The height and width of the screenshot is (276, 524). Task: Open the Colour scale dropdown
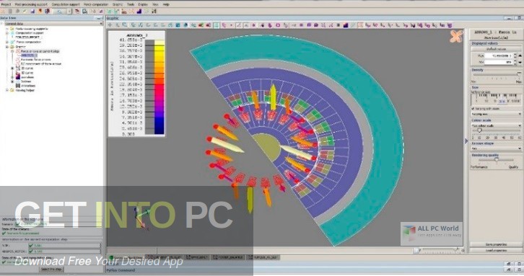click(x=496, y=126)
